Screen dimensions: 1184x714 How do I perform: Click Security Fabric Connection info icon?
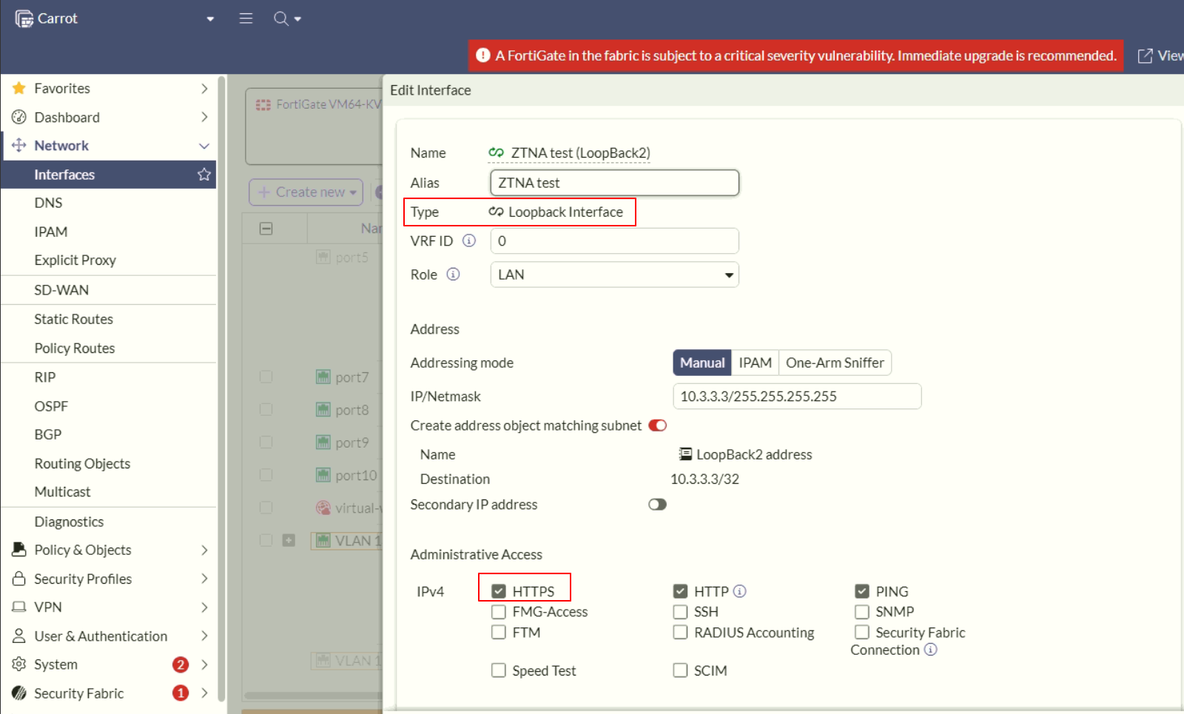pyautogui.click(x=931, y=650)
